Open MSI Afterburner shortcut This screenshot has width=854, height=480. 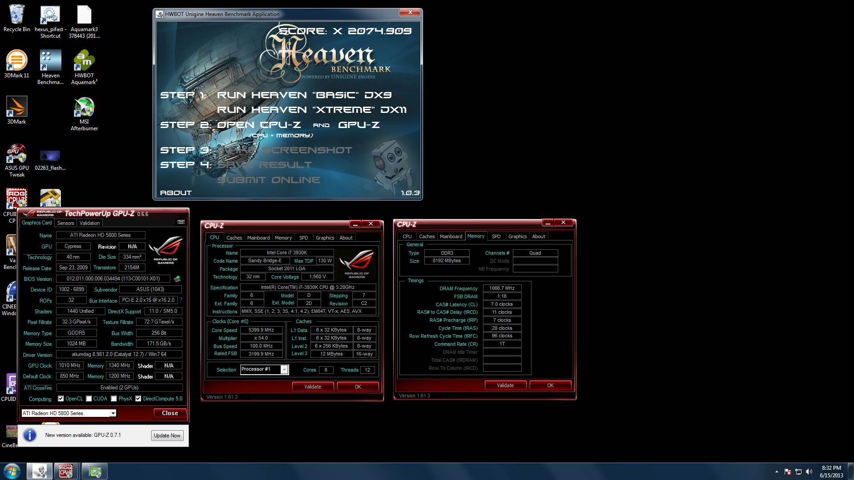point(84,114)
